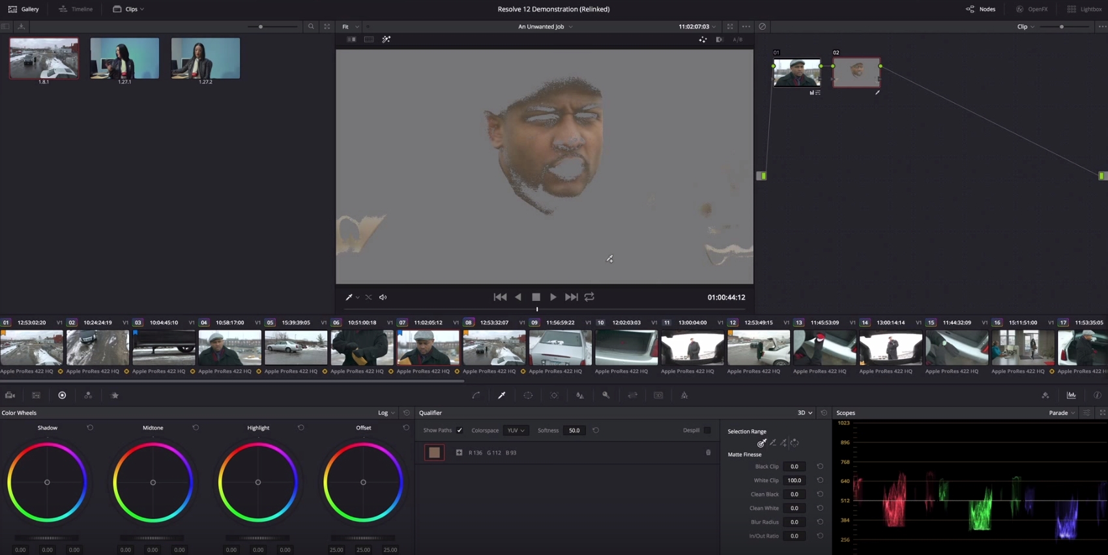Open the Color Match palette
The width and height of the screenshot is (1108, 555).
(x=36, y=395)
